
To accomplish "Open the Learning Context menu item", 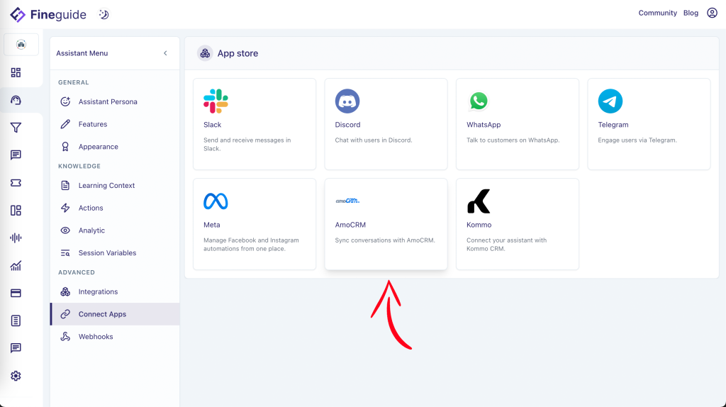I will [106, 186].
